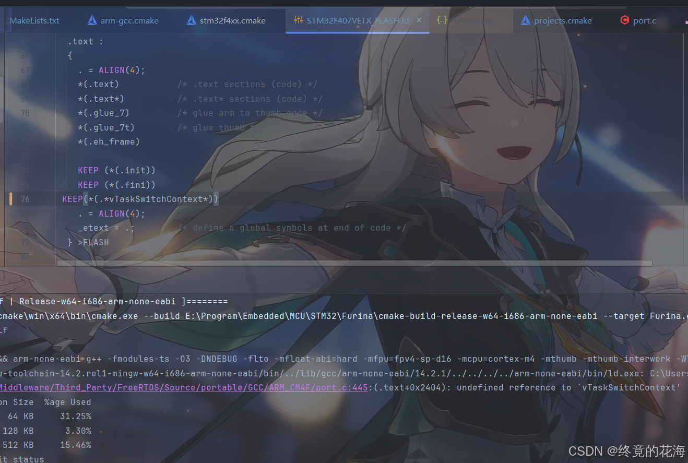The height and width of the screenshot is (463, 688).
Task: Click the linker script file icon on STM32F407VETX_FLASH.ld
Action: [299, 20]
